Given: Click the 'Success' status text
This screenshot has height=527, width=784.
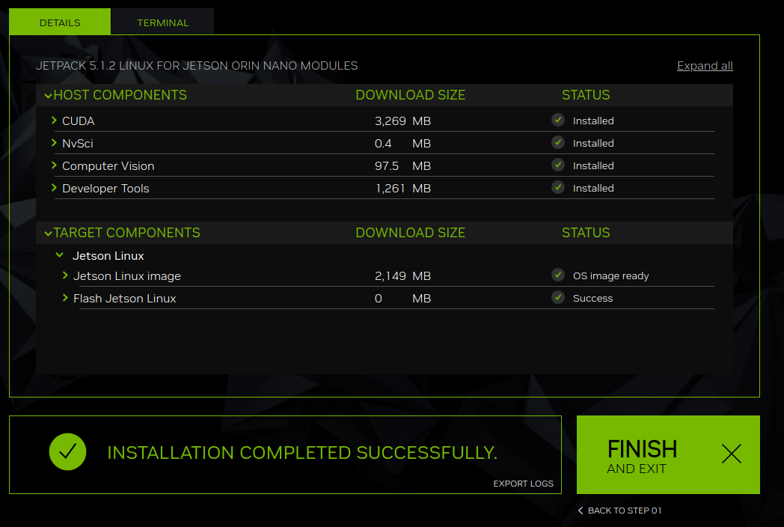Looking at the screenshot, I should (592, 298).
